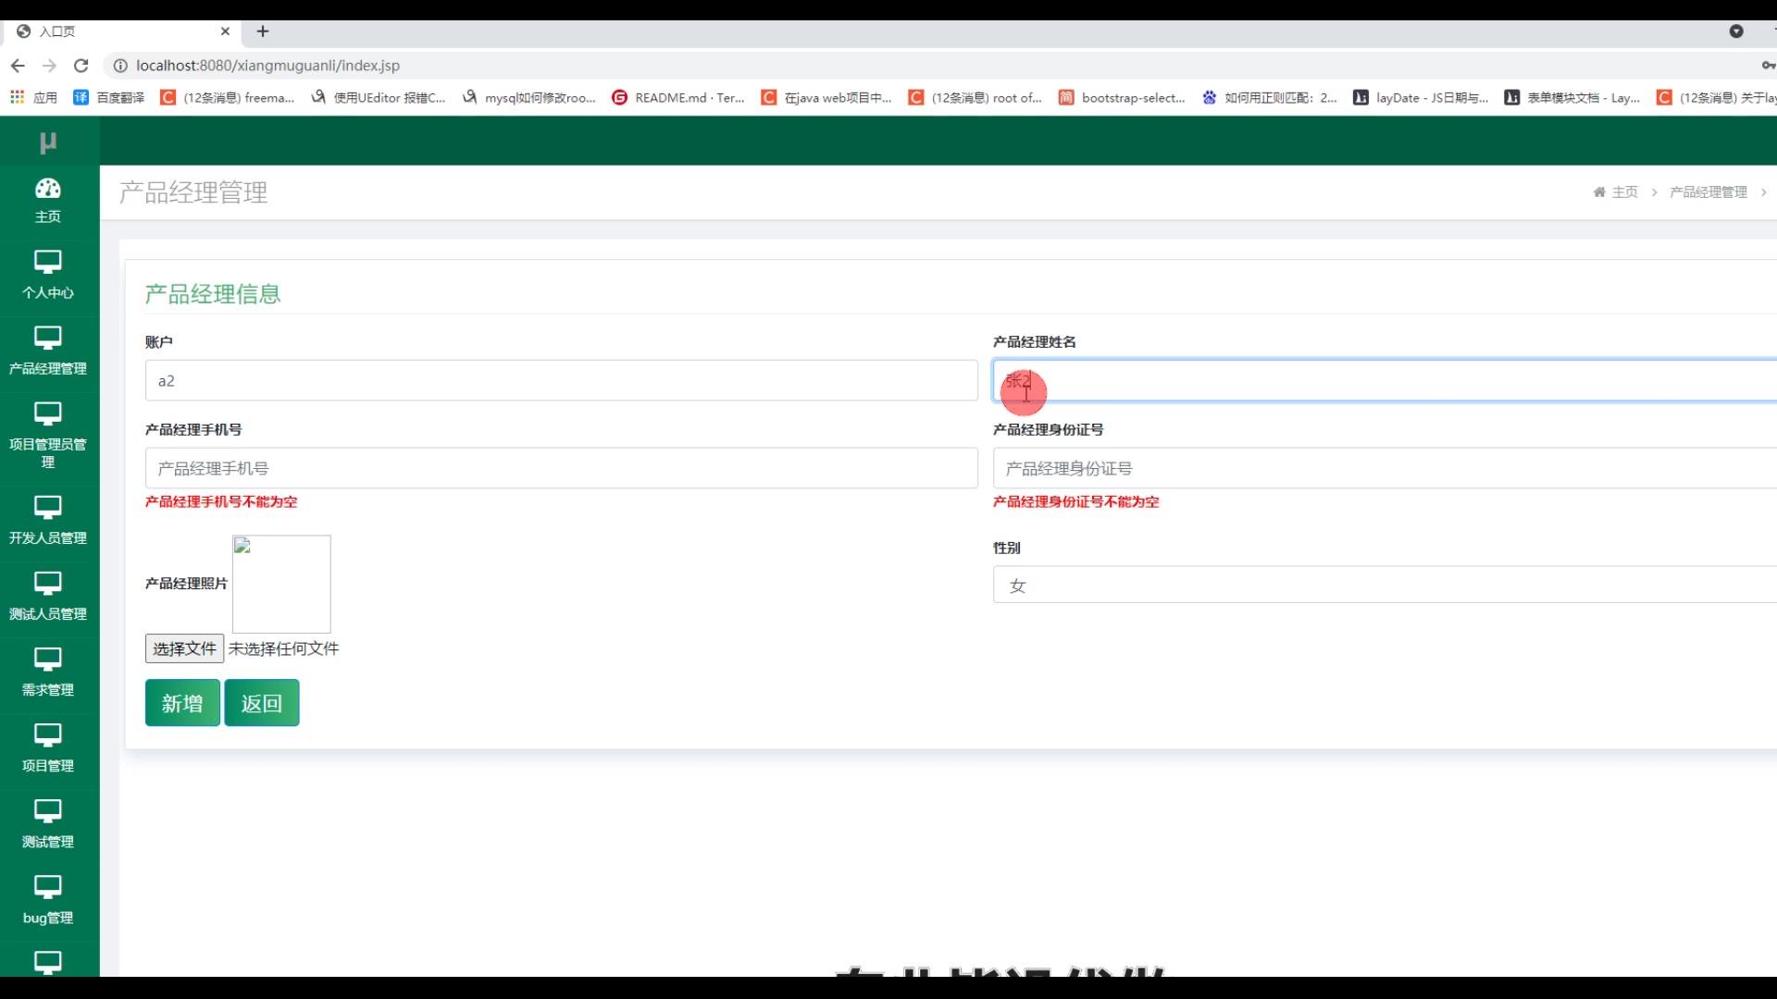Click the 产品经理照片 image thumbnail
The height and width of the screenshot is (999, 1777).
click(281, 584)
